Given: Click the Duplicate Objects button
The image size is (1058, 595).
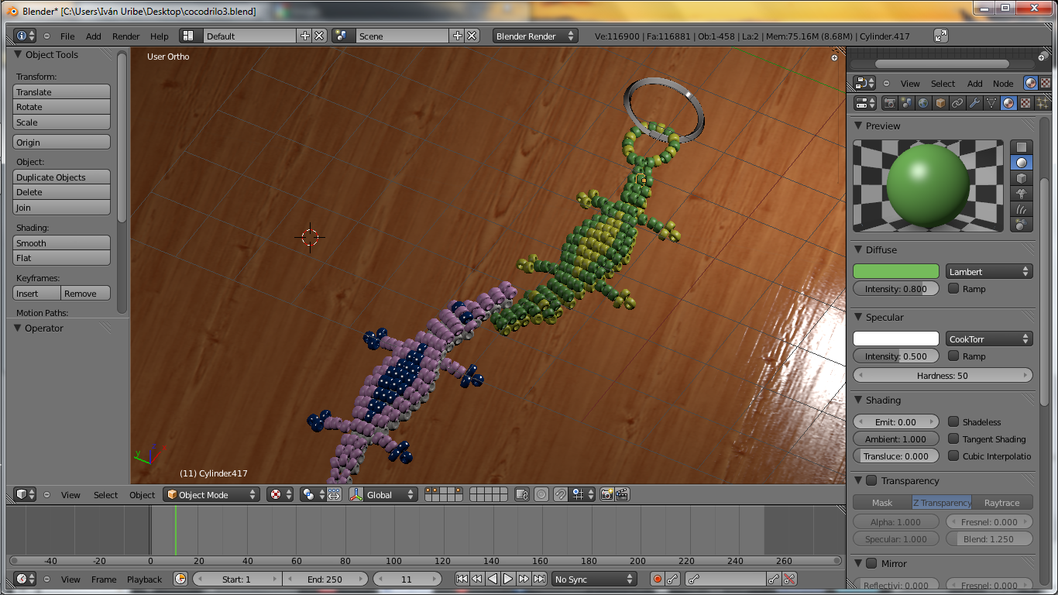Looking at the screenshot, I should pyautogui.click(x=62, y=177).
